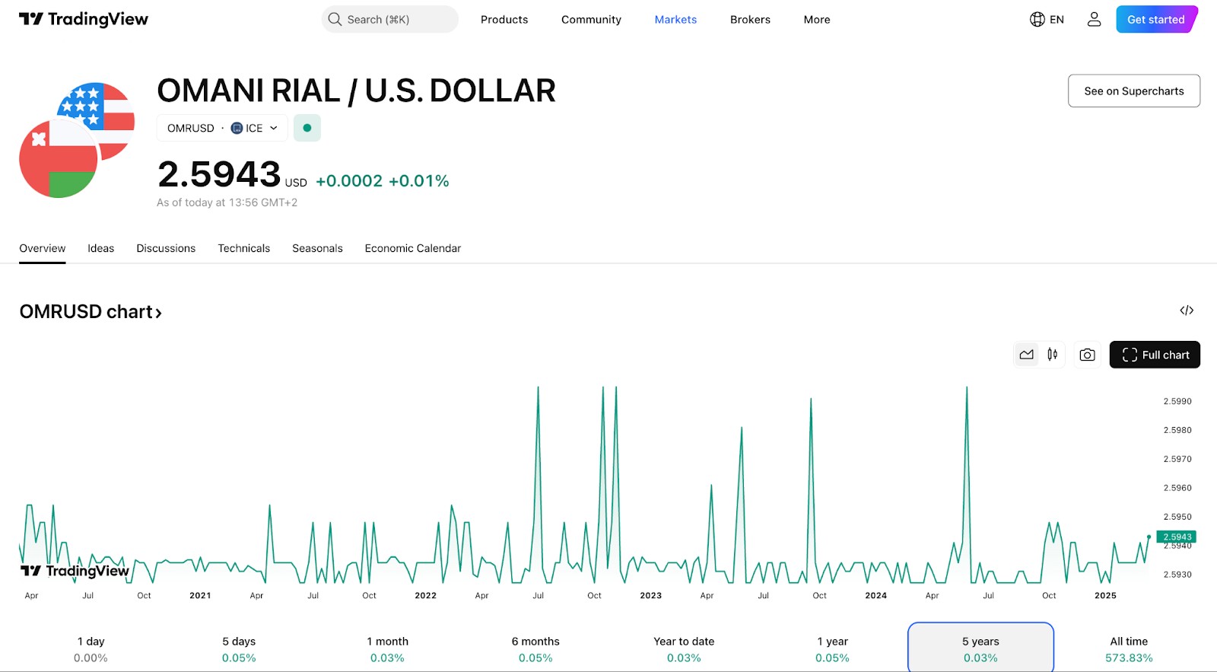The width and height of the screenshot is (1217, 672).
Task: Switch to the Economic Calendar tab
Action: pos(413,248)
